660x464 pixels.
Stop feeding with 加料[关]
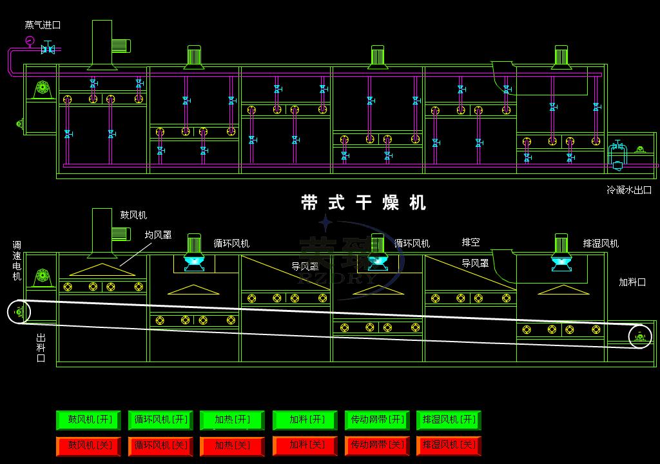(x=306, y=445)
